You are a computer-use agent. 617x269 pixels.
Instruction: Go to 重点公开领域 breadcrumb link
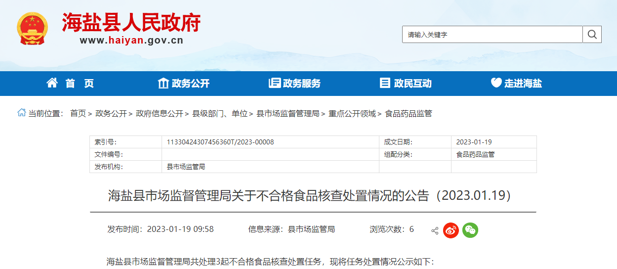tap(352, 113)
